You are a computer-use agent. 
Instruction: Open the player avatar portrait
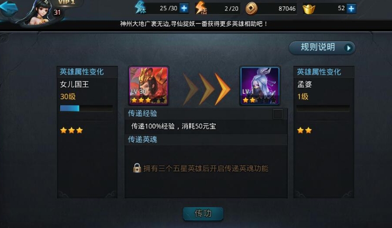(40, 13)
